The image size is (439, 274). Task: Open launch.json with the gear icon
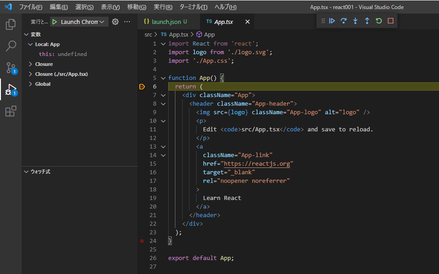[115, 22]
